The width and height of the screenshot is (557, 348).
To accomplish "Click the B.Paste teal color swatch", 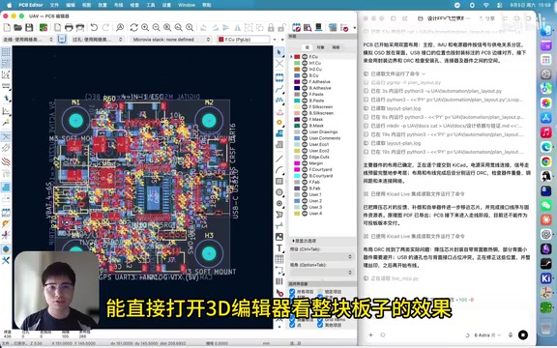I will 297,101.
